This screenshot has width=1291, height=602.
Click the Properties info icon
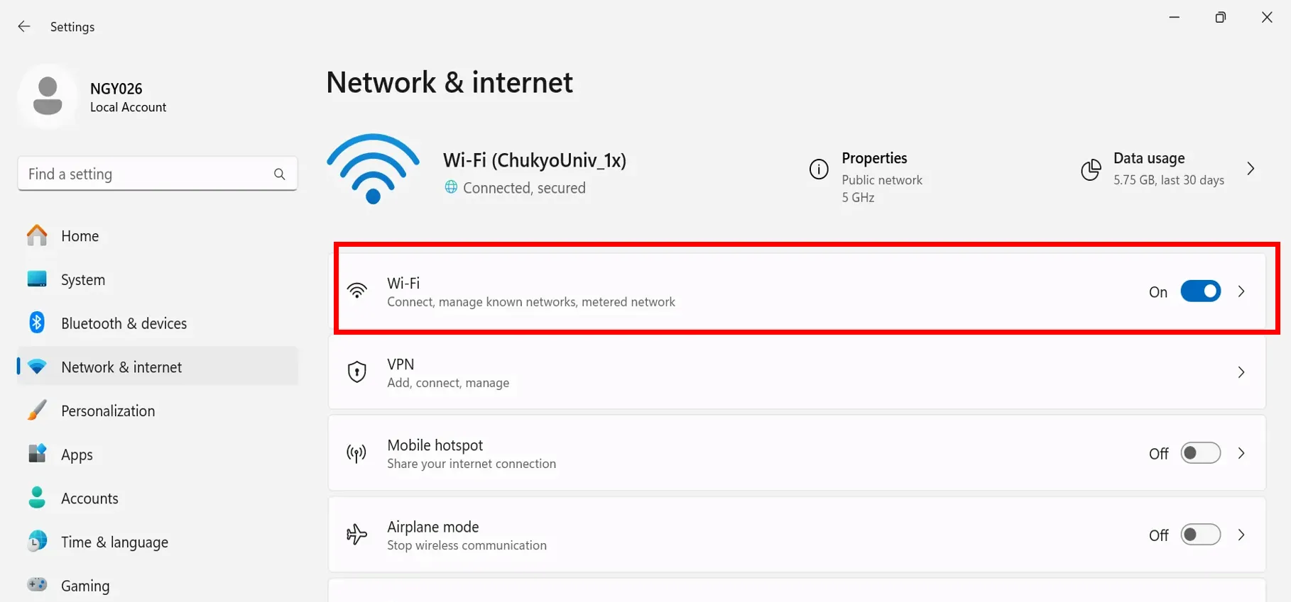(x=819, y=169)
